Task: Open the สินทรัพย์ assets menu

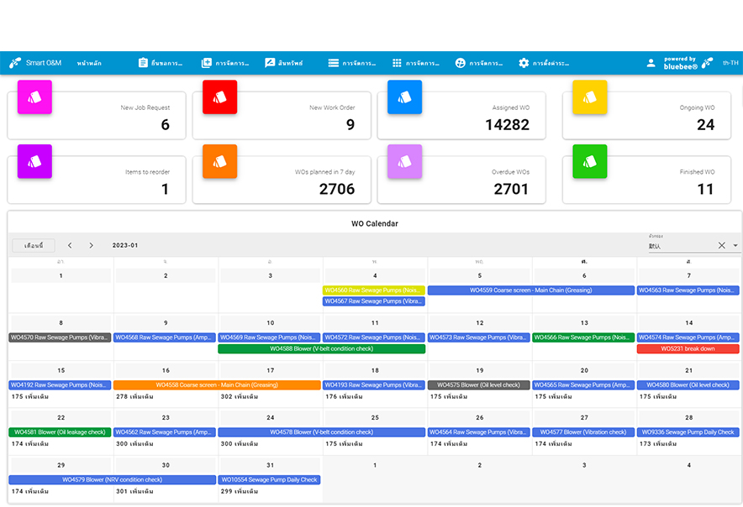Action: [x=283, y=63]
